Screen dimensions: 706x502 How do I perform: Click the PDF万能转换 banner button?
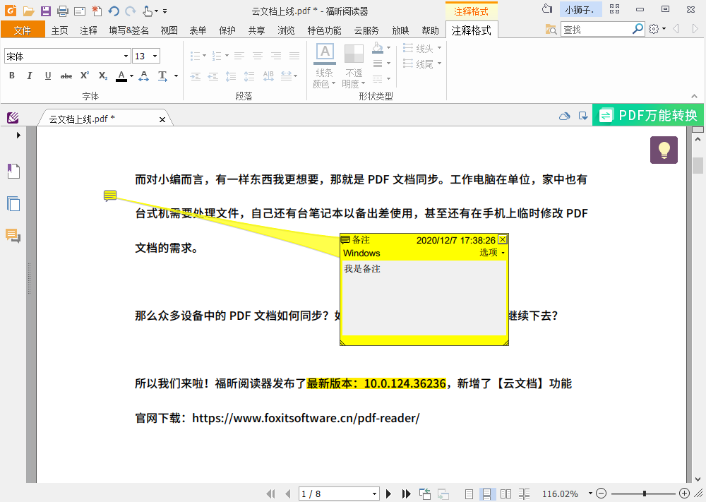point(649,115)
